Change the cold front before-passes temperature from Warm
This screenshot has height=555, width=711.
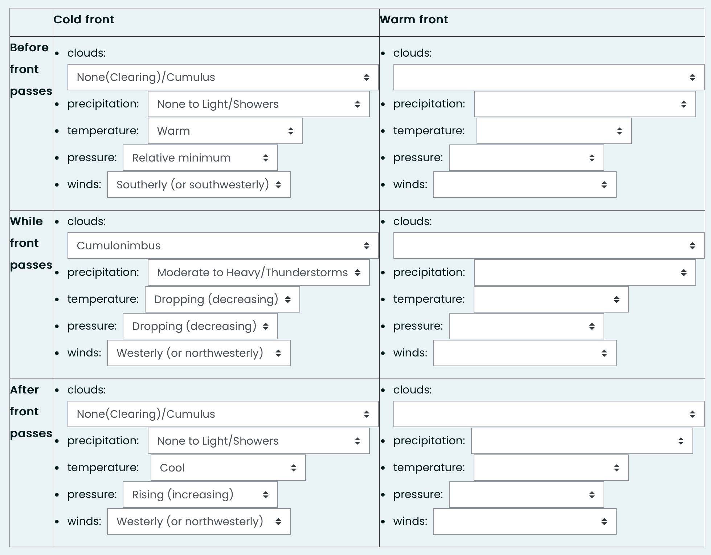[x=225, y=131]
